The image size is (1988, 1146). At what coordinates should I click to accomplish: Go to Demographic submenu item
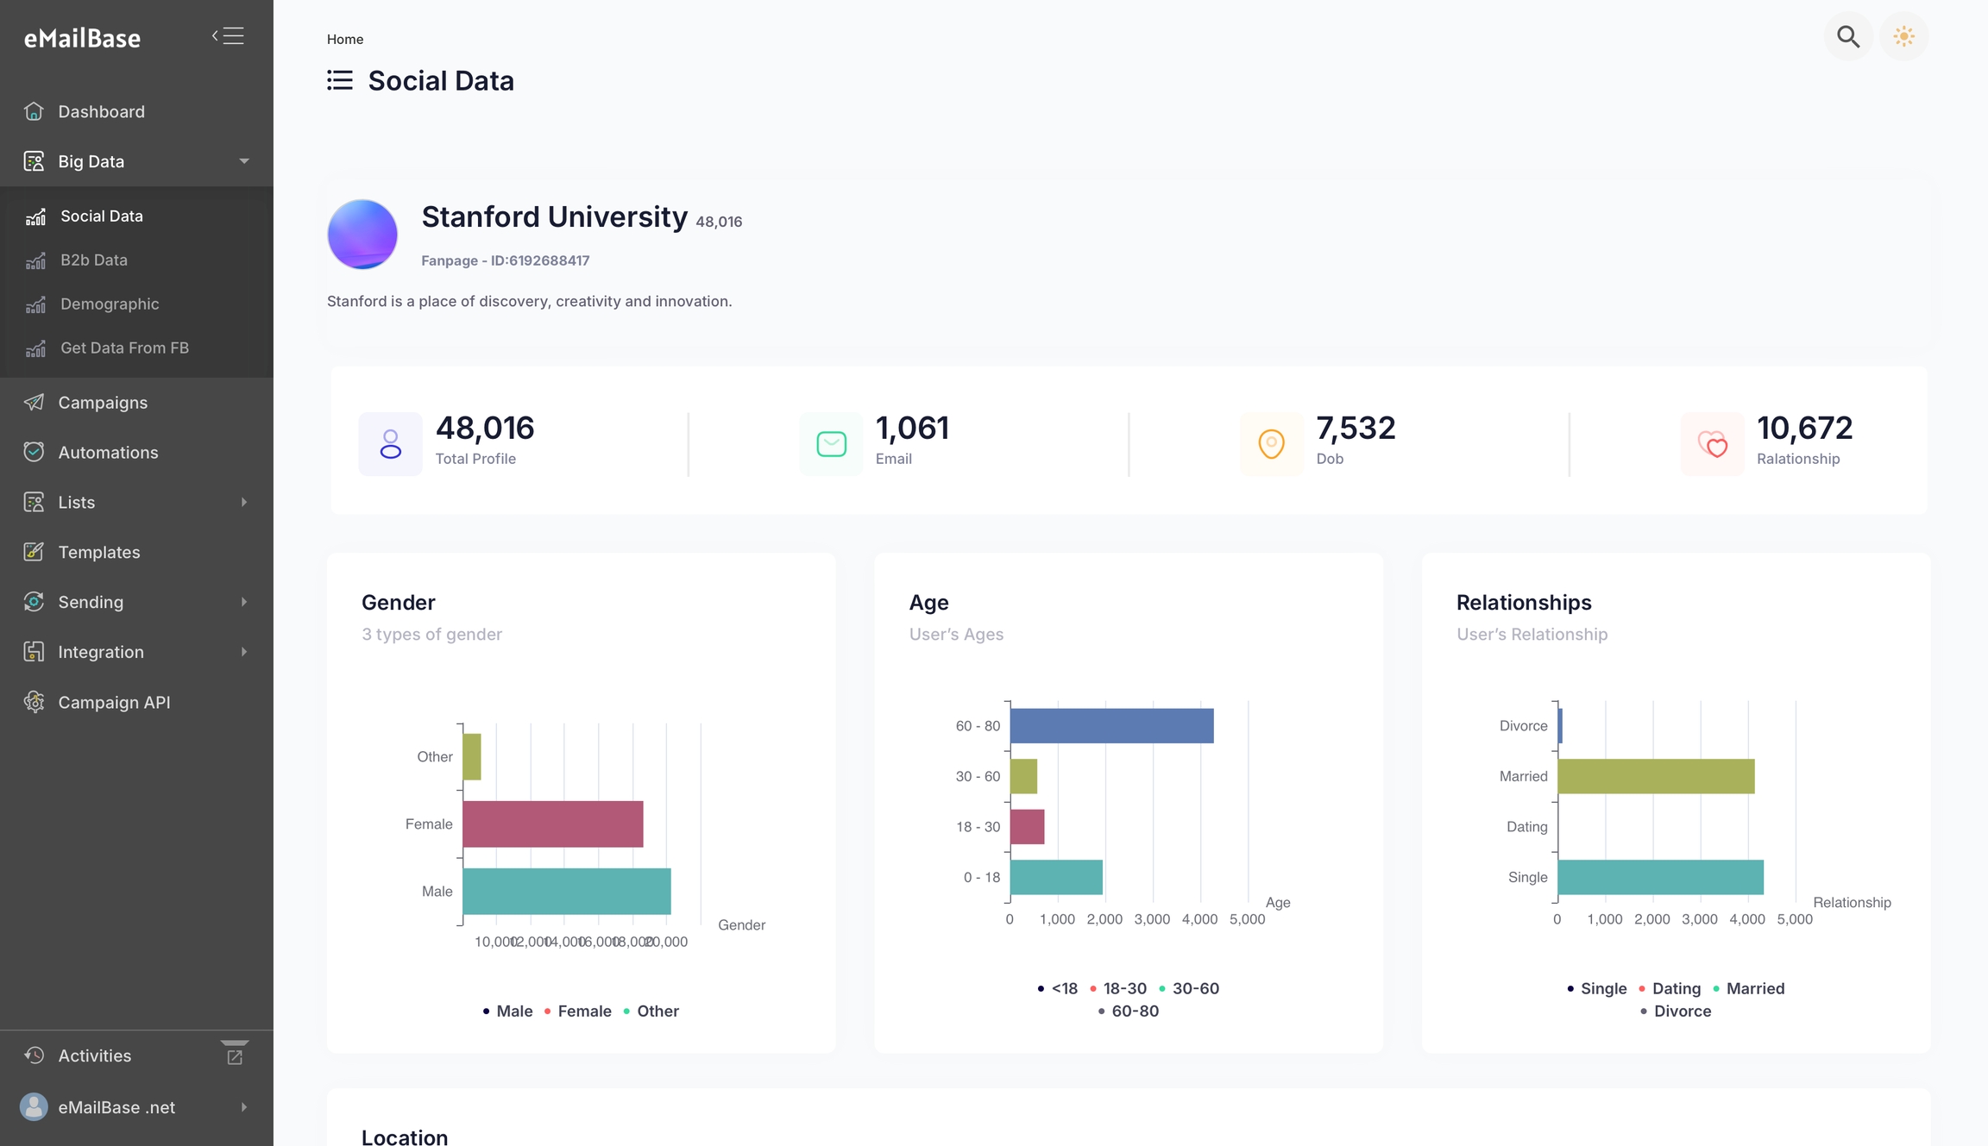tap(110, 304)
